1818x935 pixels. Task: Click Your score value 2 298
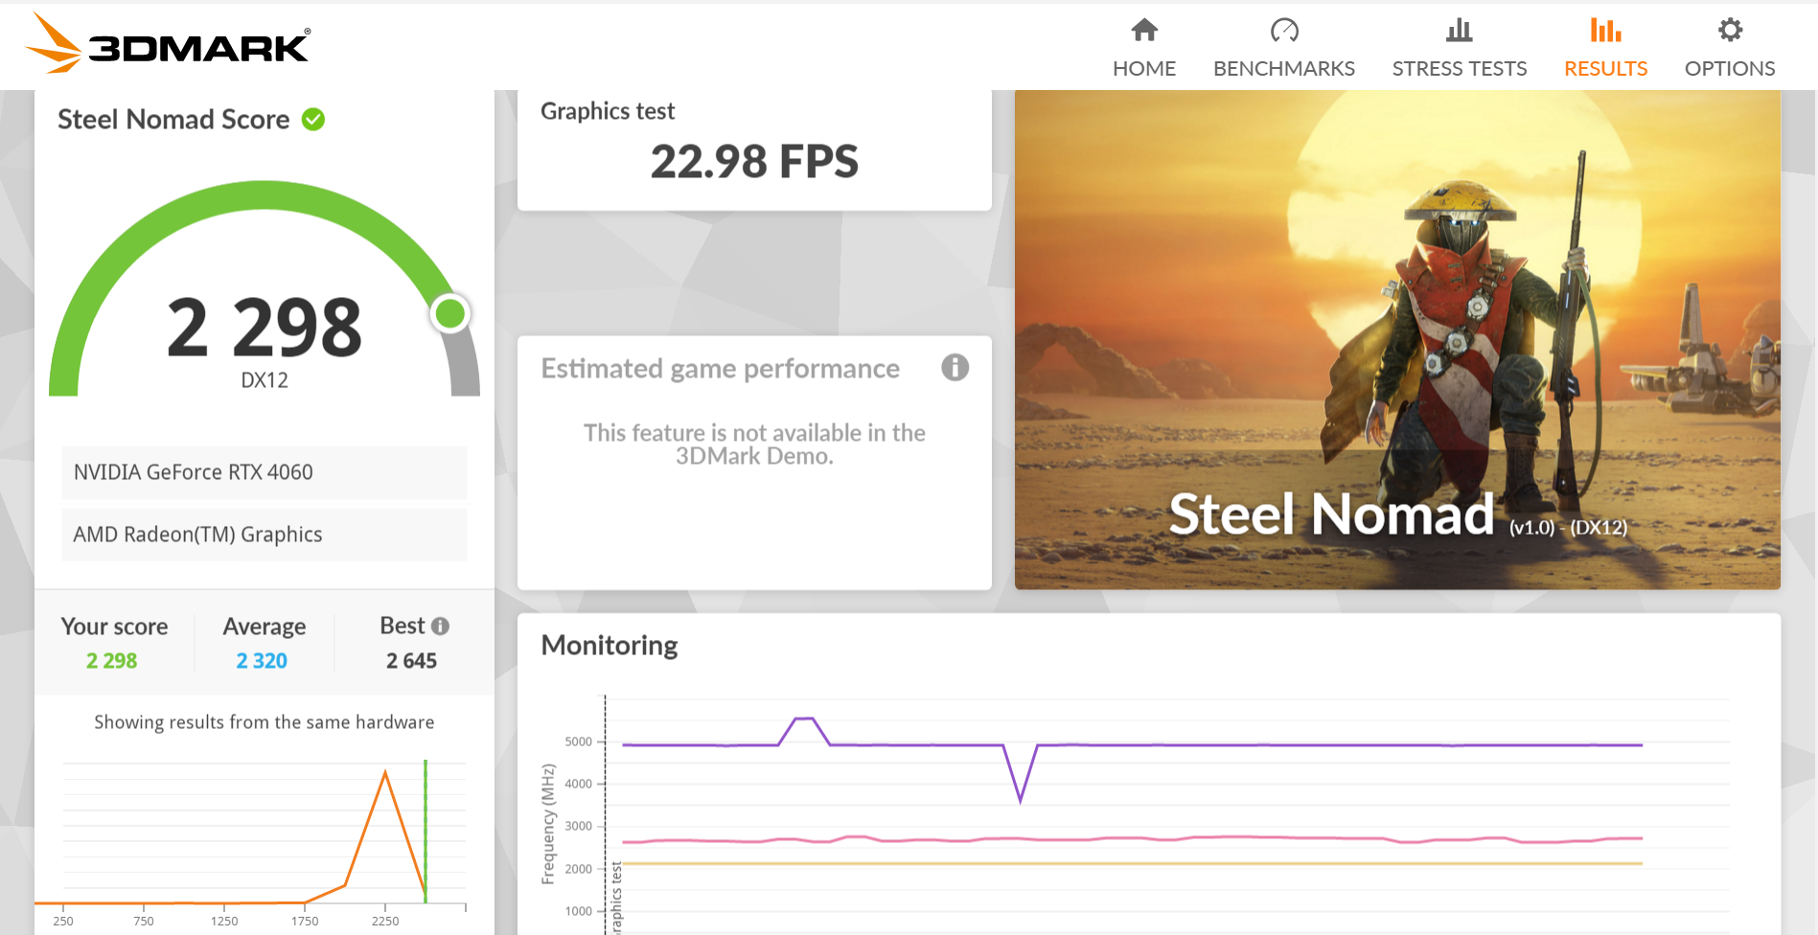click(111, 661)
